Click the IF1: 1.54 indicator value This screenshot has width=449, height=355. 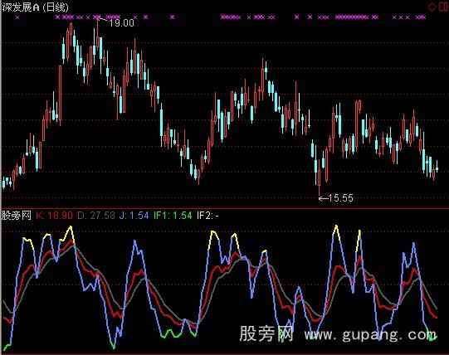coord(173,216)
